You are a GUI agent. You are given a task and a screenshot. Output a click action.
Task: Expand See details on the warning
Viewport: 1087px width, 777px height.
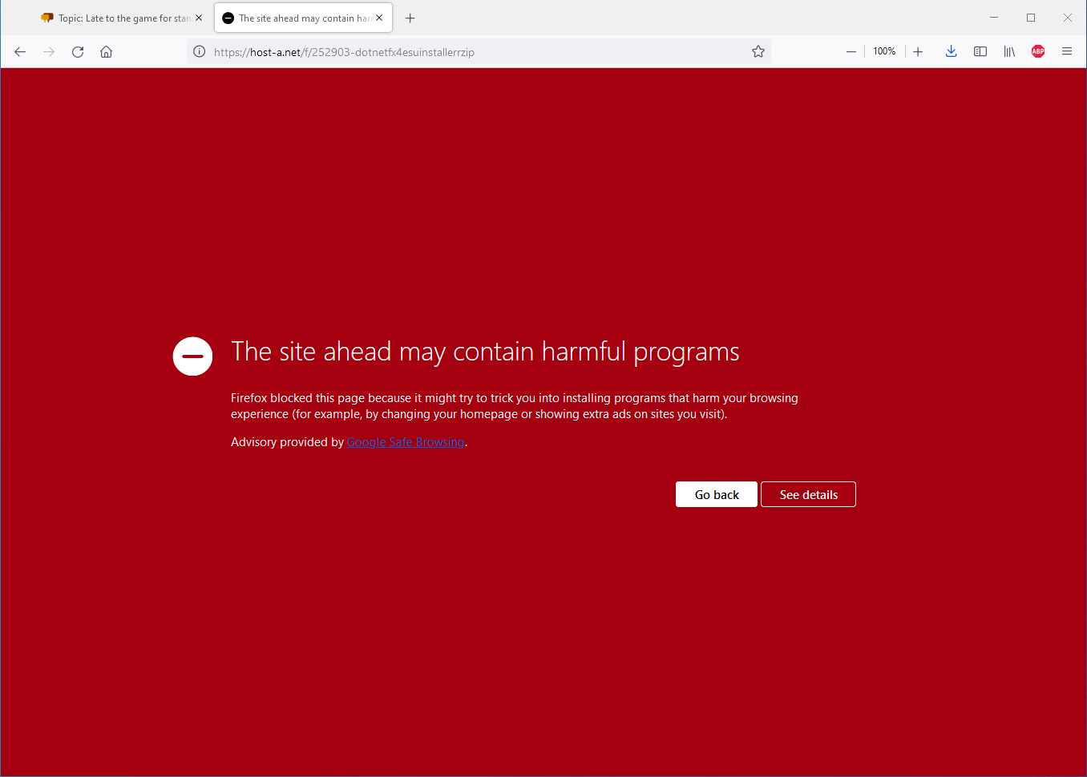click(x=808, y=495)
